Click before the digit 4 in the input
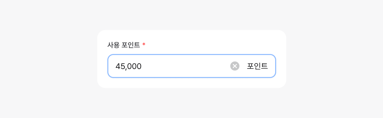 (116, 66)
